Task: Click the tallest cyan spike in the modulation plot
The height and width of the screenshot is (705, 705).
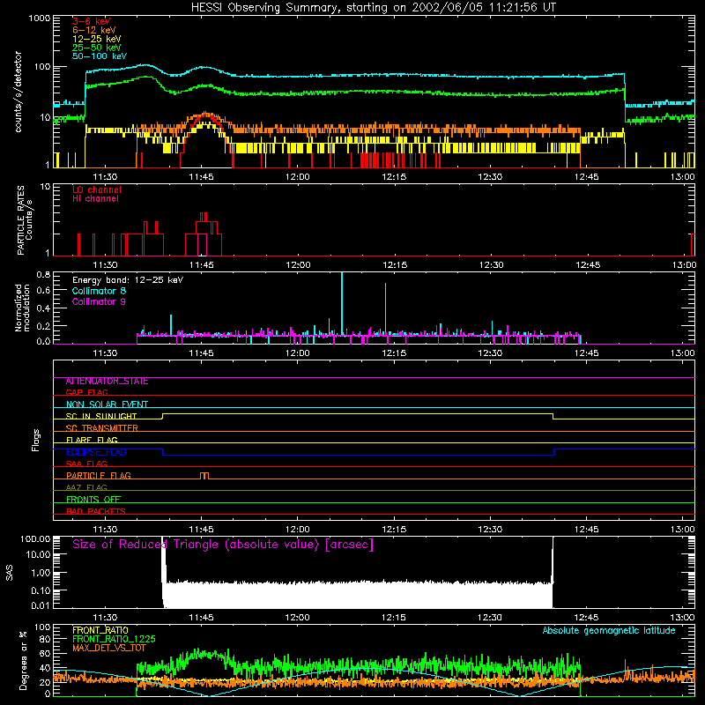Action: coord(342,303)
